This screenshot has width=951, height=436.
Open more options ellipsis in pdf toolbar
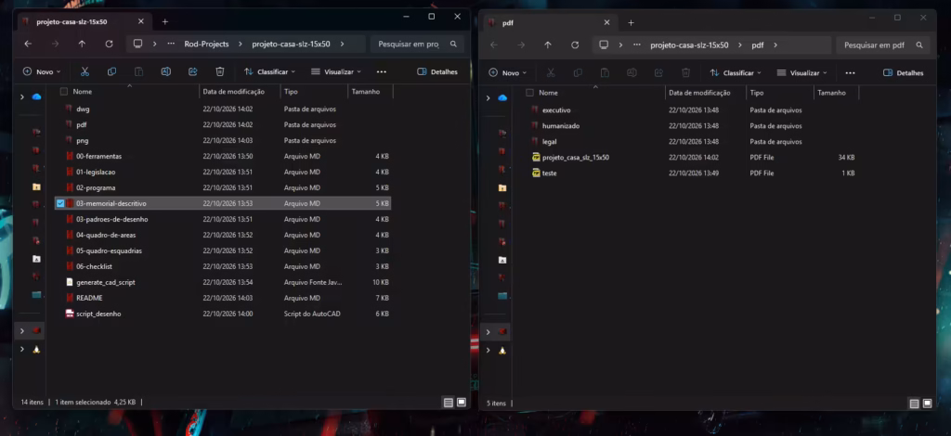click(x=850, y=72)
